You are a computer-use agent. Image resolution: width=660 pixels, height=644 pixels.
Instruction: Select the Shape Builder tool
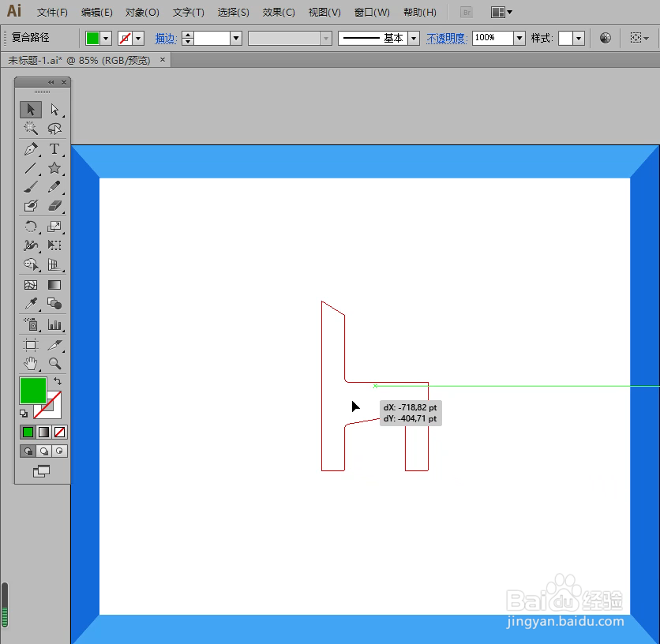point(31,264)
